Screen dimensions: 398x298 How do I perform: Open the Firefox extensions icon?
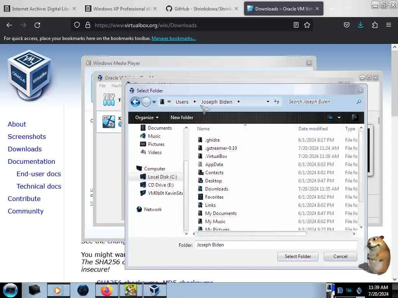(x=375, y=25)
